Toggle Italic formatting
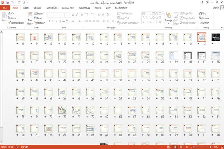 pyautogui.click(x=53, y=21)
